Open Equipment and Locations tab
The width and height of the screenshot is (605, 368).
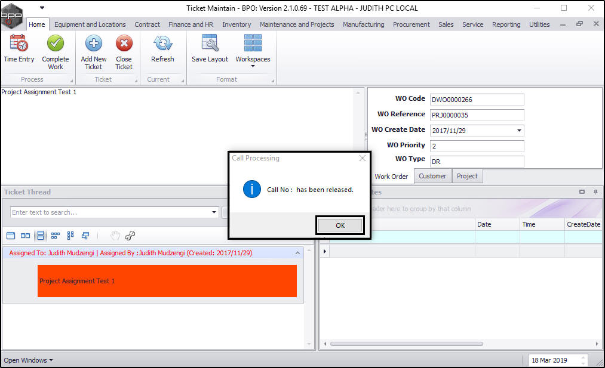click(x=90, y=24)
